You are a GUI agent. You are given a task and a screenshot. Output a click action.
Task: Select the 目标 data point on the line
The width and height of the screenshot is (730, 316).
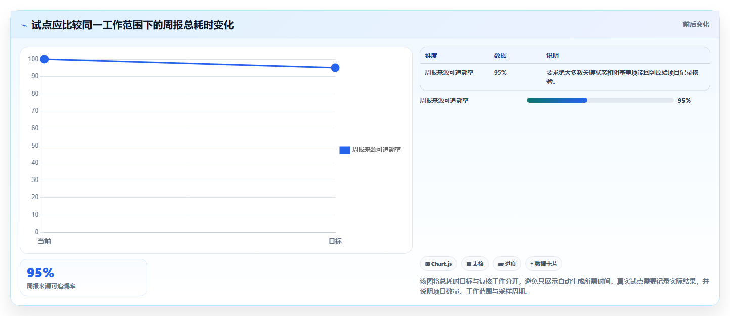click(335, 68)
